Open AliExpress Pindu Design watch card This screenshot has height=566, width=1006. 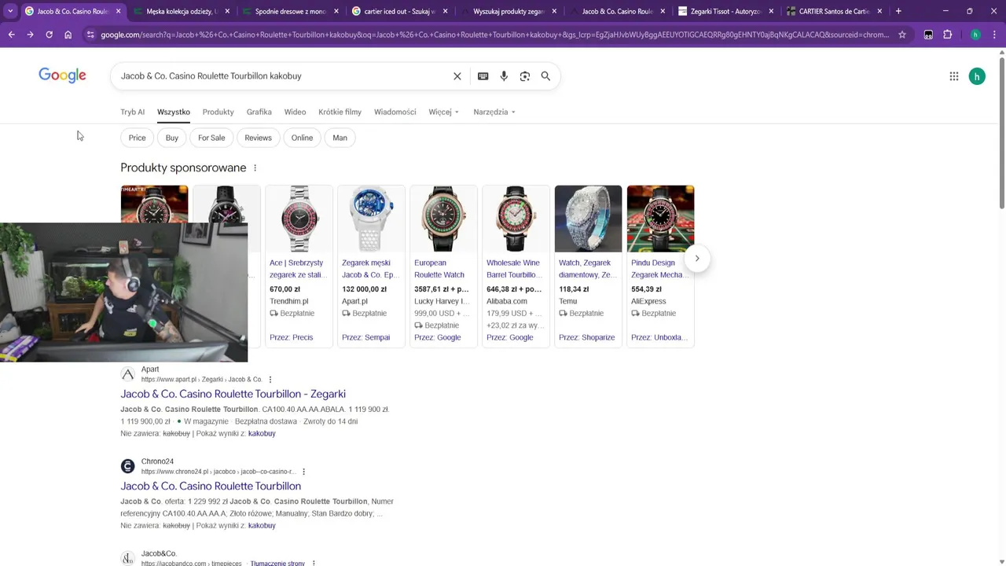coord(660,266)
